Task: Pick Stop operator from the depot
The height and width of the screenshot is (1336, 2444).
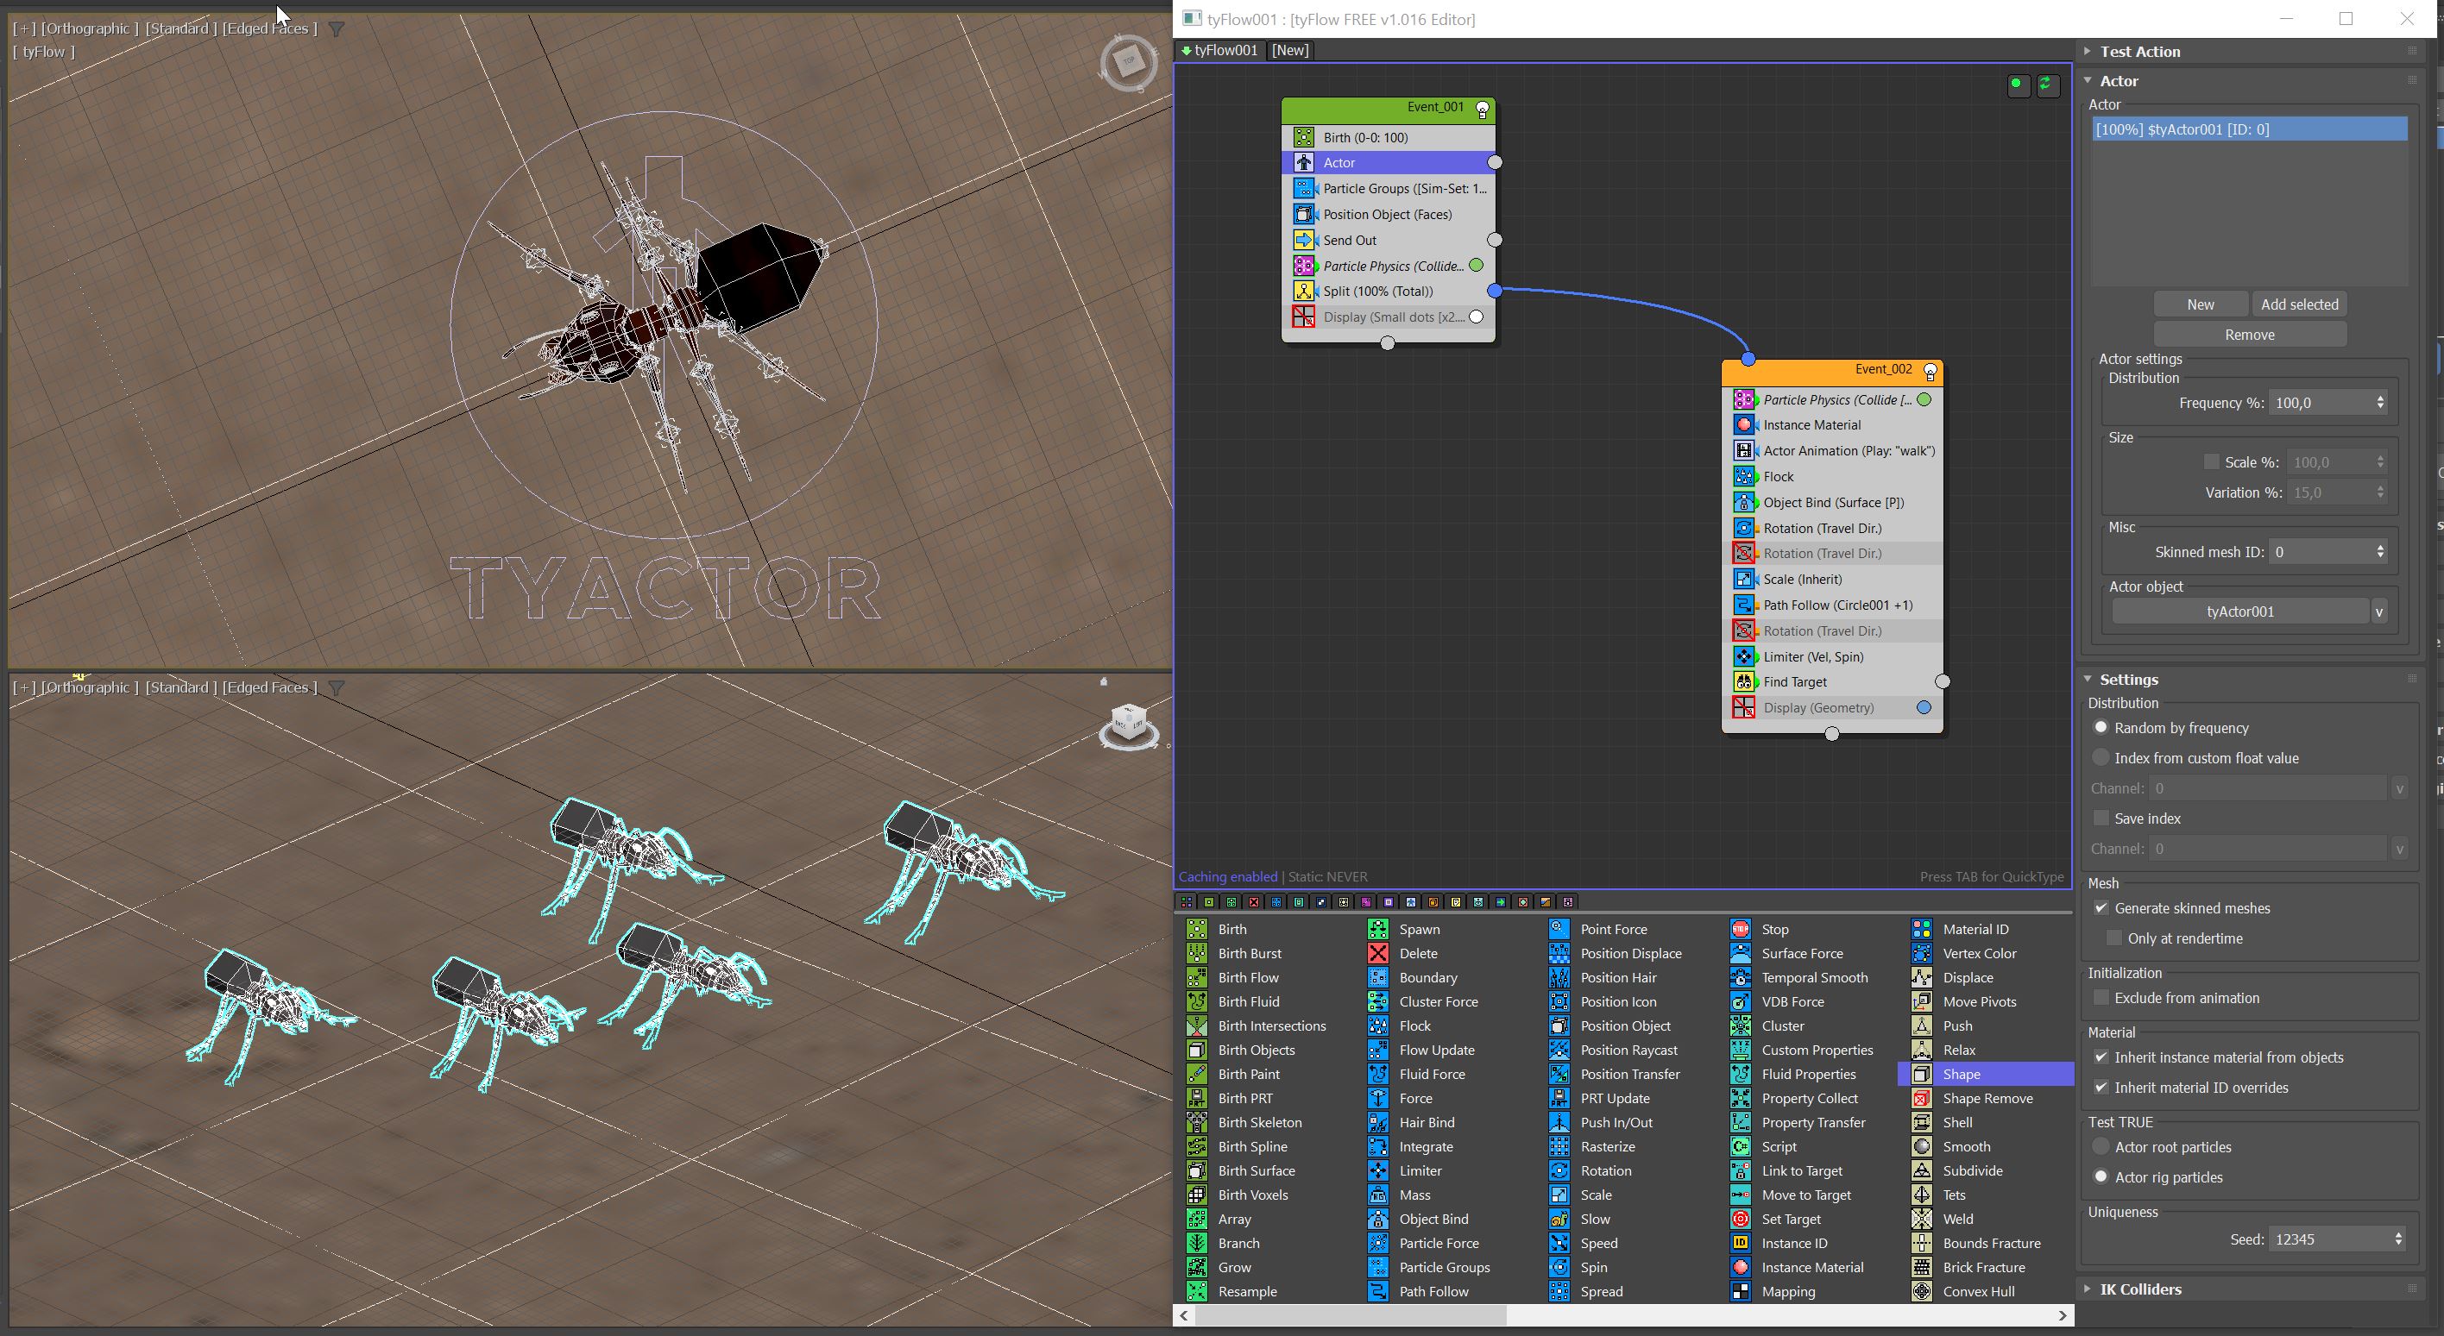Action: [x=1774, y=929]
